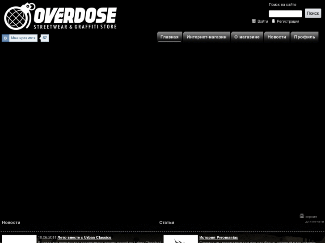
Task: Click the login door icon
Action: pos(254,21)
